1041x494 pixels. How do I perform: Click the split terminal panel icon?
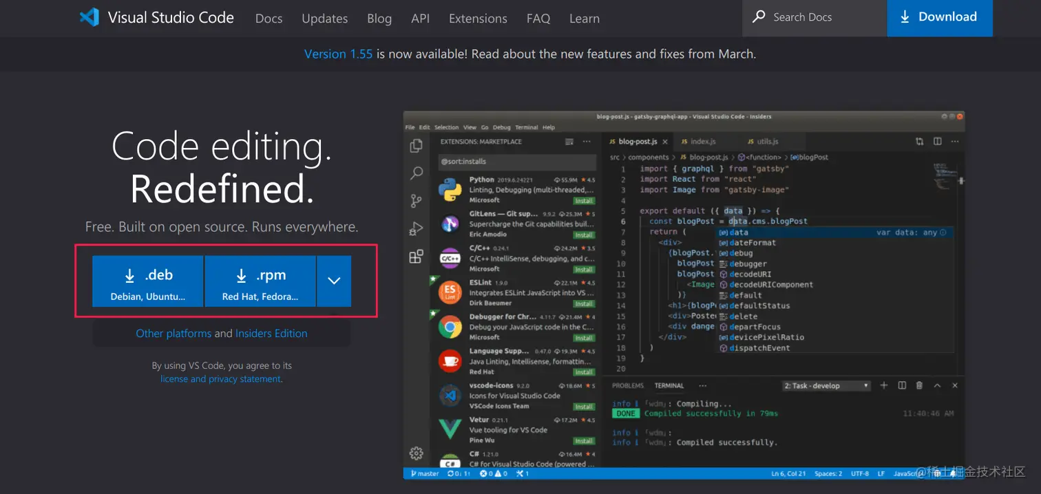click(x=902, y=385)
